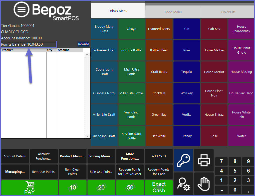Redeem Points for Cash
255x196 pixels.
click(159, 172)
